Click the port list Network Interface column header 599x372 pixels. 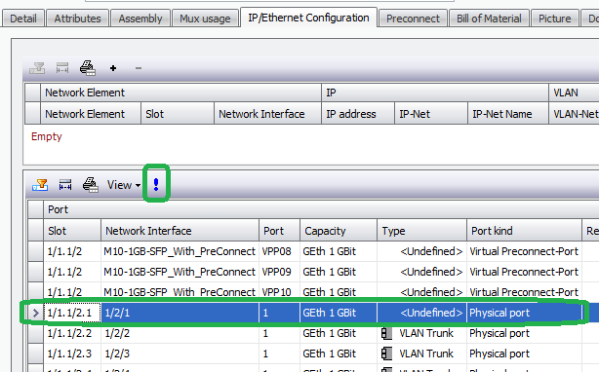pos(180,231)
